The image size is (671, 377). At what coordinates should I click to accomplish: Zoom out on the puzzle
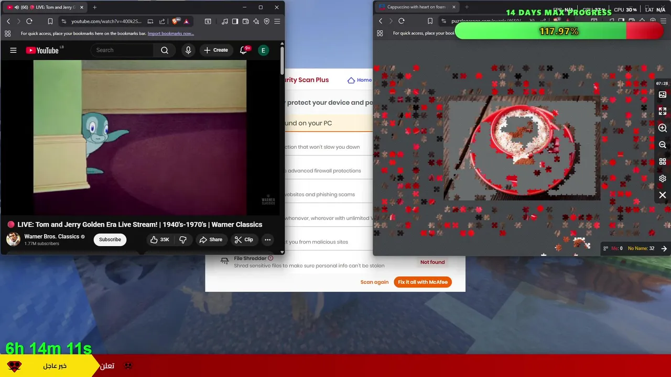[663, 145]
